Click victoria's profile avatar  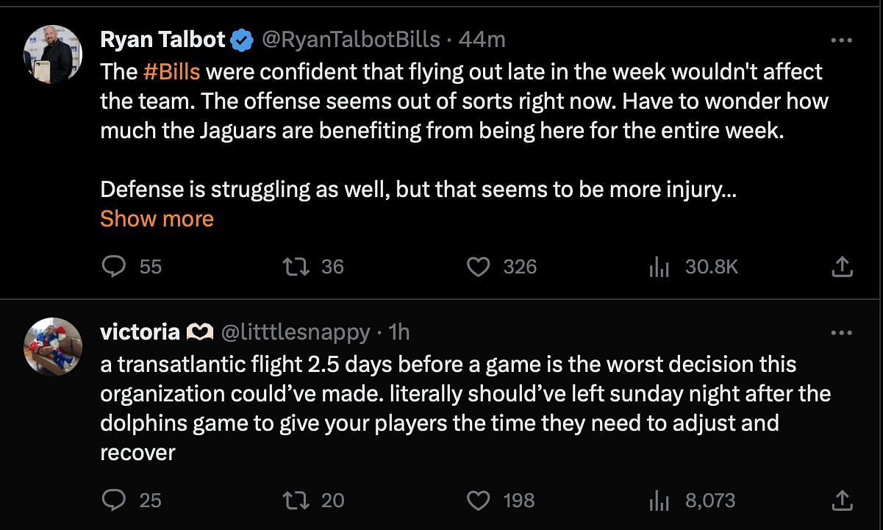tap(53, 347)
